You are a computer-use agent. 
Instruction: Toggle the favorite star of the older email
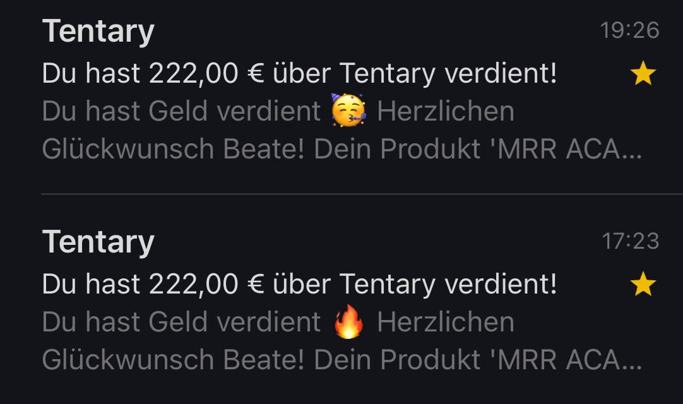point(643,285)
